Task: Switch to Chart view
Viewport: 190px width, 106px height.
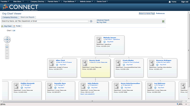Action: pos(9,31)
